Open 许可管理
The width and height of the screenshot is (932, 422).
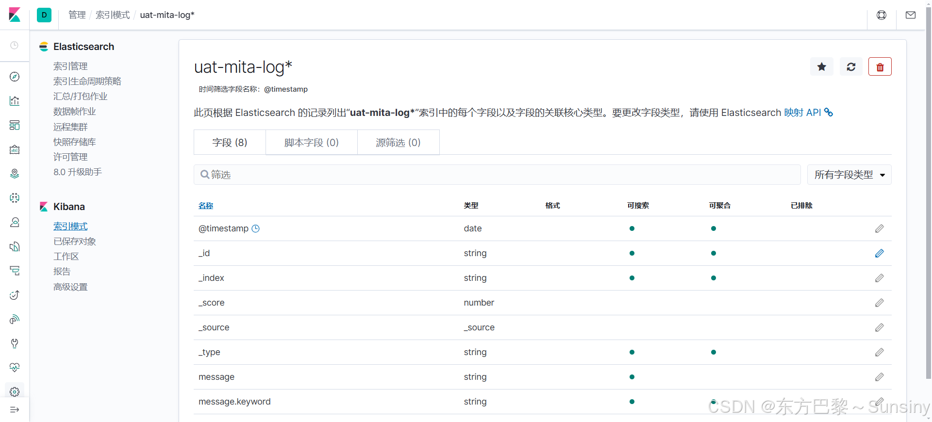coord(70,157)
